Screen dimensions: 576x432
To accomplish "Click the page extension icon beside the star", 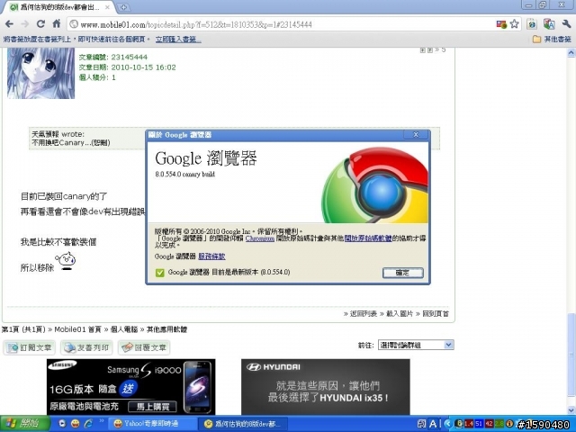I will click(x=532, y=24).
